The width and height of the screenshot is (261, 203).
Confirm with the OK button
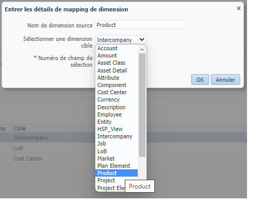(x=200, y=80)
